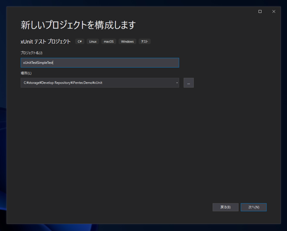
Task: Click the 戻る(B) back button
Action: (x=225, y=207)
